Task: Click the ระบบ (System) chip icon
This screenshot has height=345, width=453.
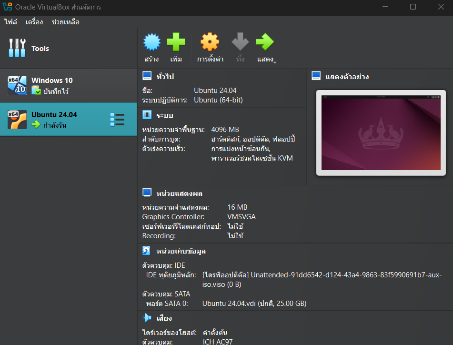Action: coord(147,115)
